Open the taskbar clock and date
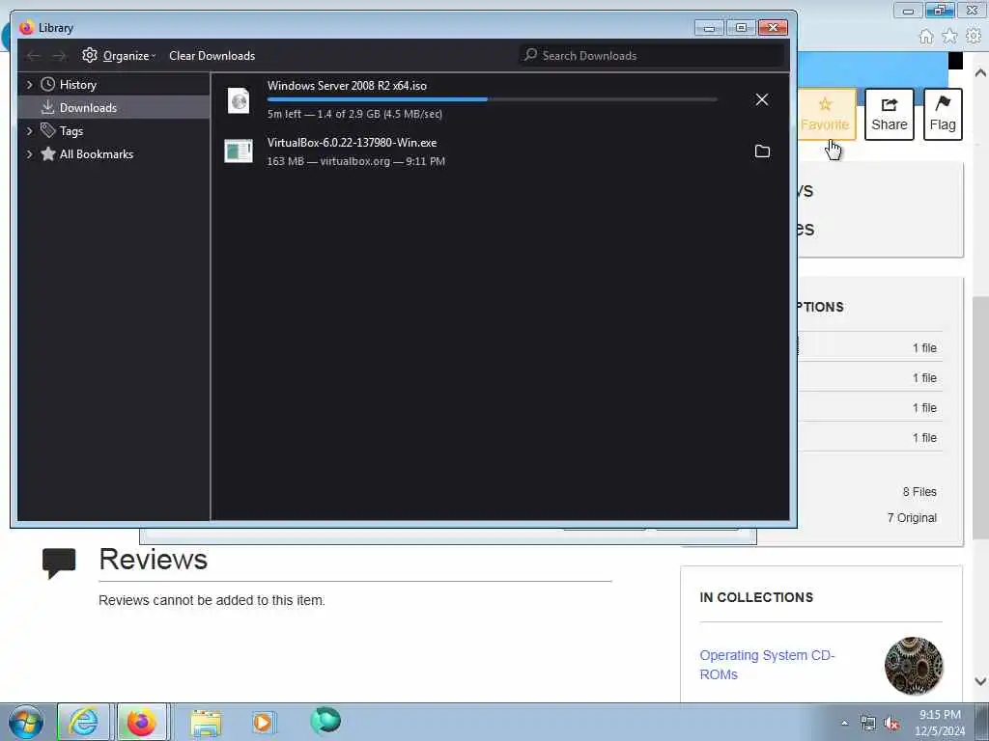Image resolution: width=989 pixels, height=741 pixels. pyautogui.click(x=940, y=723)
